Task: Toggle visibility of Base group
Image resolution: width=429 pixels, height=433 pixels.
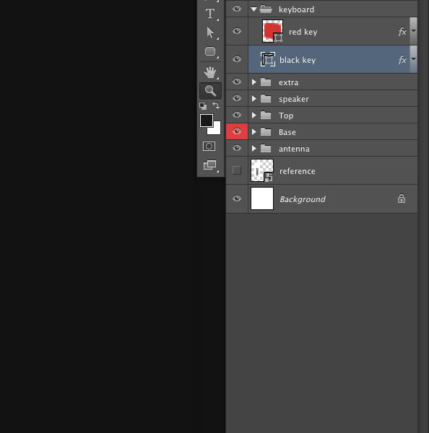Action: click(x=237, y=131)
